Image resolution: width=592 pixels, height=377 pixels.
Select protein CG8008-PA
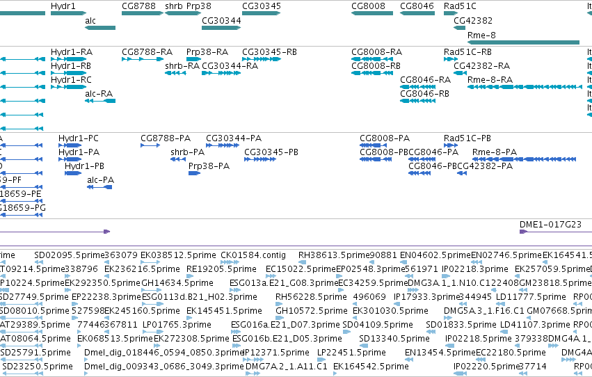coord(384,138)
